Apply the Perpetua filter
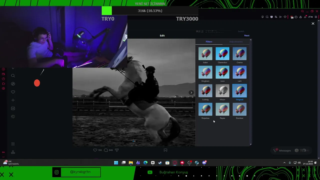 coord(205,109)
